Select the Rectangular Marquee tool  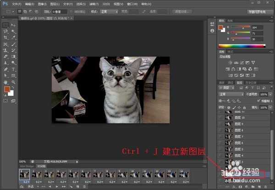coord(5,25)
